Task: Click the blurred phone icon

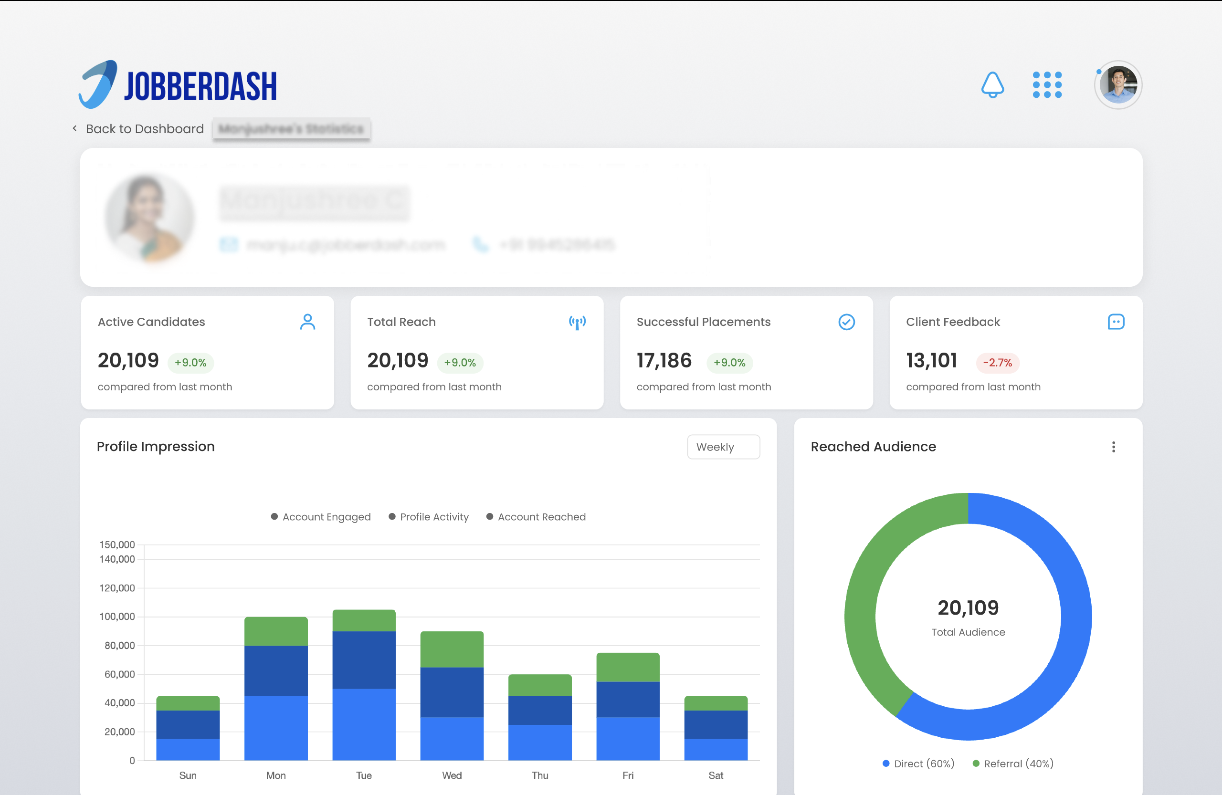Action: [481, 245]
